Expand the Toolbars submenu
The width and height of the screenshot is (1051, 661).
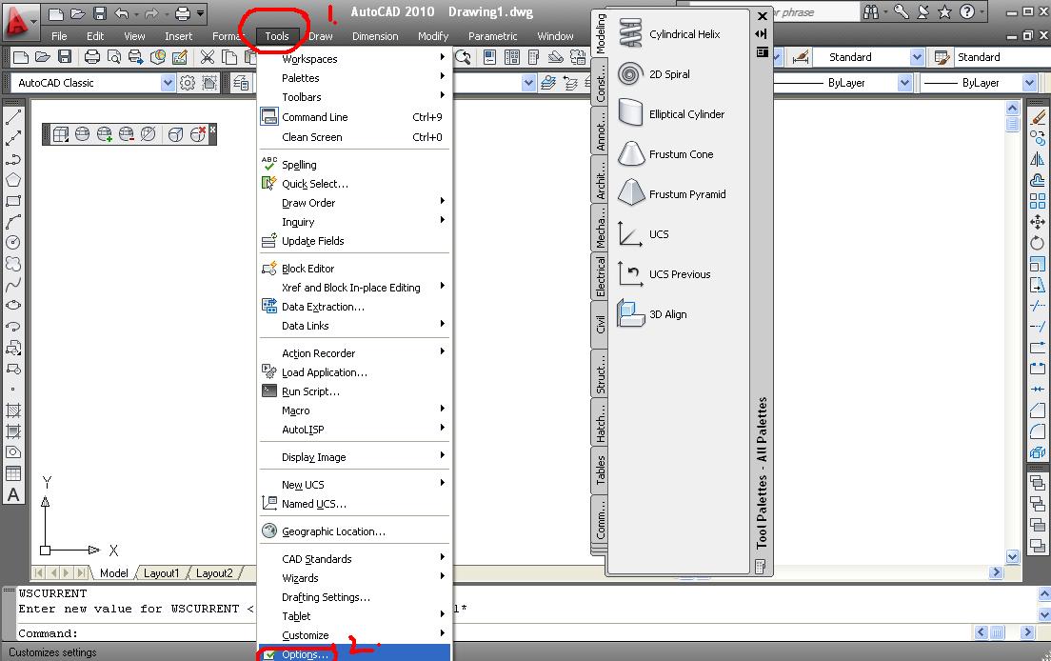pyautogui.click(x=354, y=97)
